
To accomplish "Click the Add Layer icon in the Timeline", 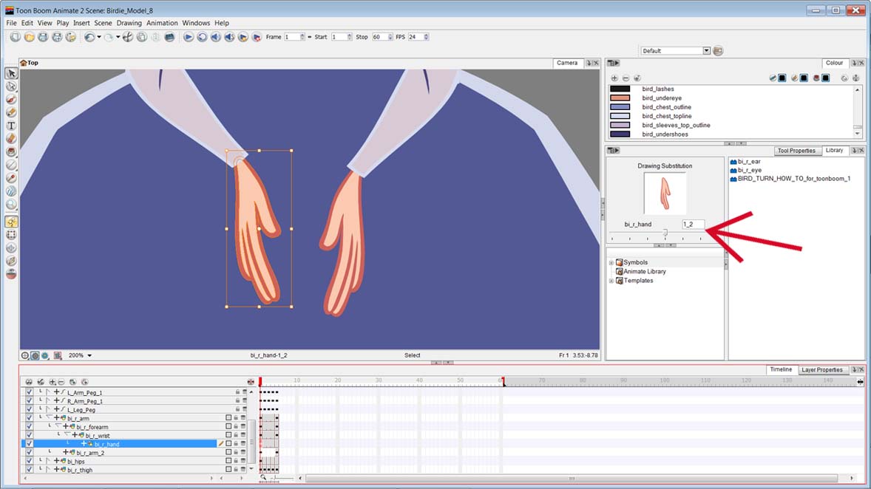I will pos(52,381).
